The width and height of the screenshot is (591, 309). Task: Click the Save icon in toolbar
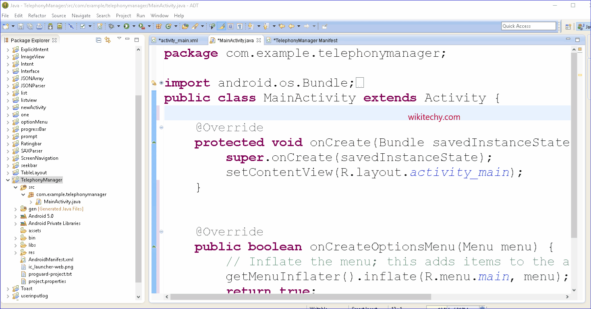point(21,26)
